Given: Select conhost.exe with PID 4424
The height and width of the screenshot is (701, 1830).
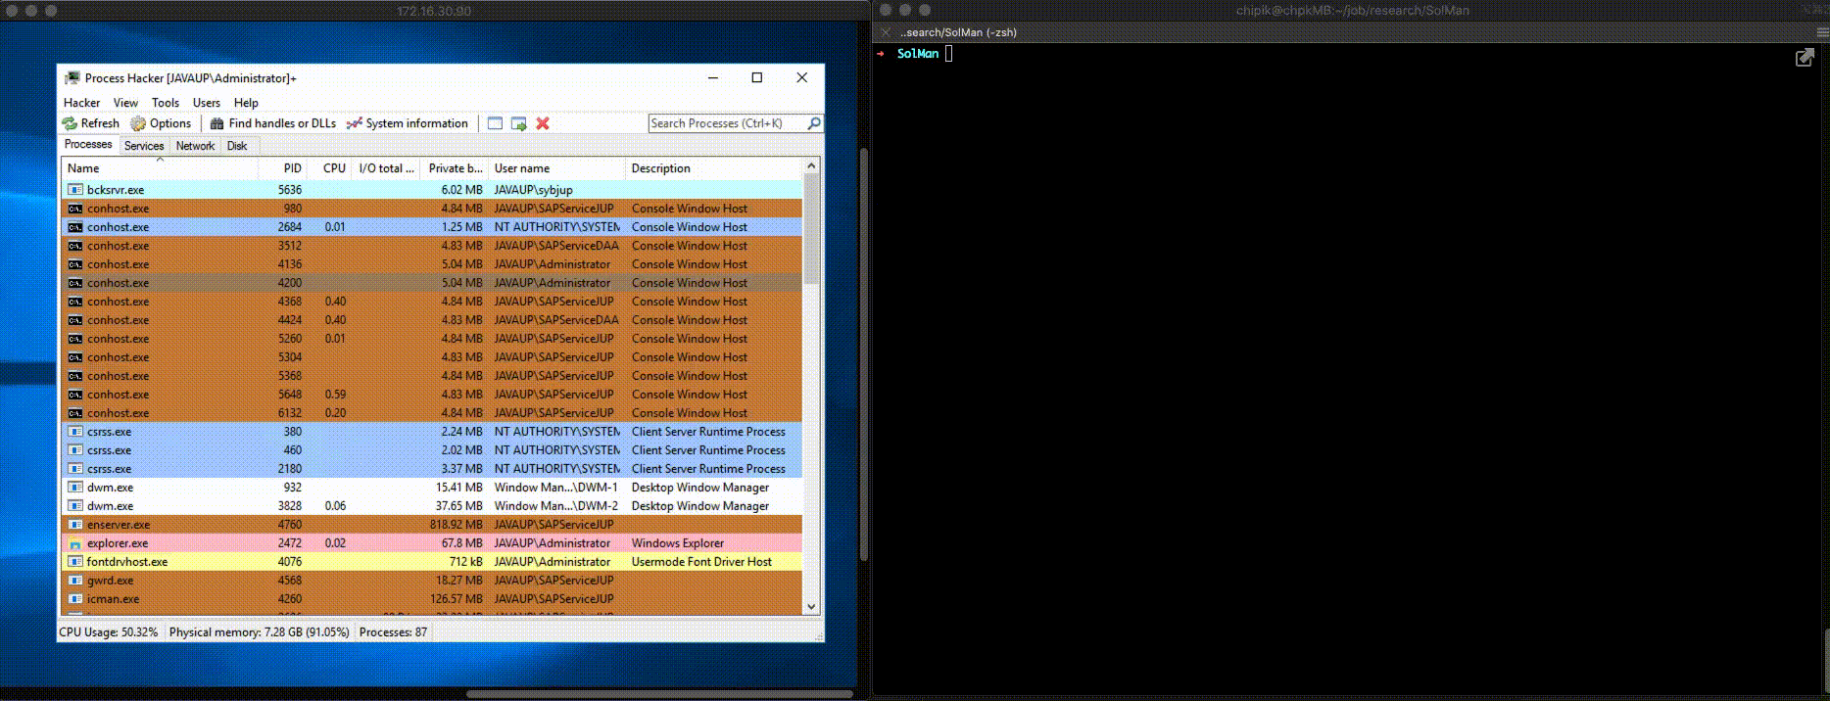Looking at the screenshot, I should coord(431,320).
